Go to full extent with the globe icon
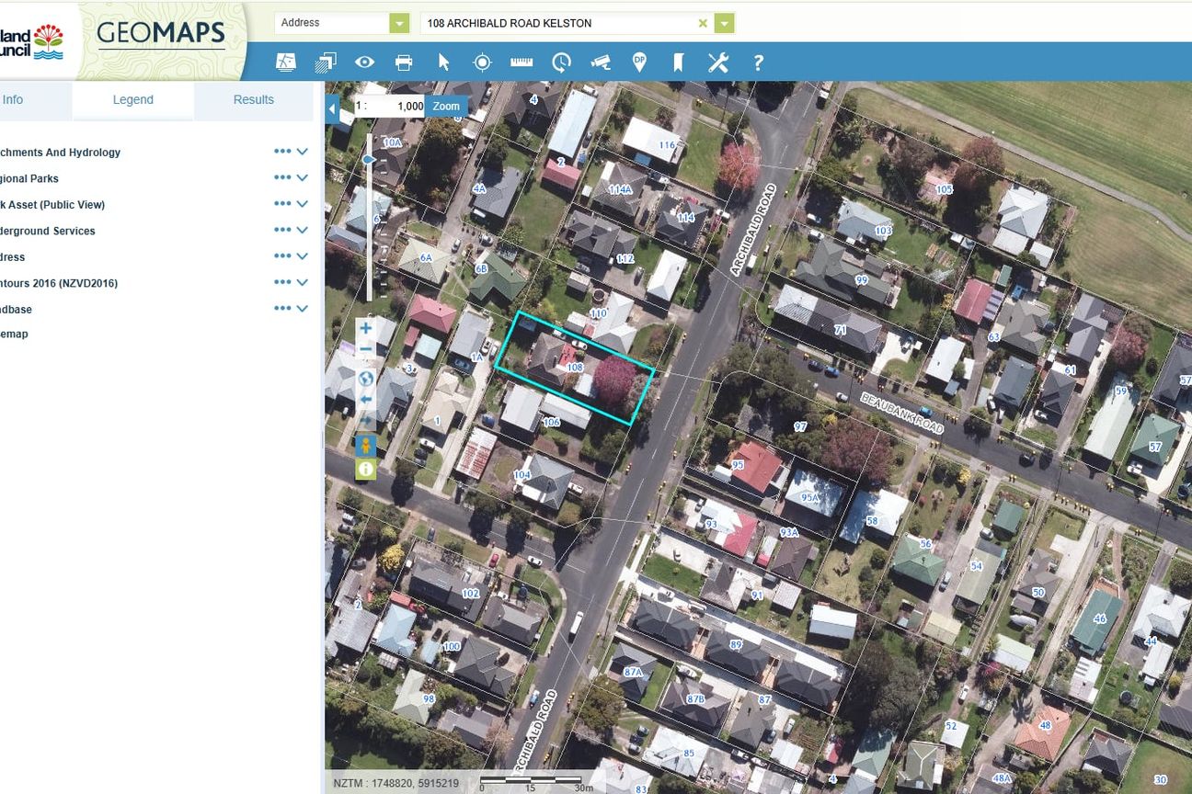1192x794 pixels. pyautogui.click(x=366, y=378)
